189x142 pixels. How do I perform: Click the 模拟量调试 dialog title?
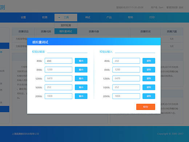(x=40, y=42)
